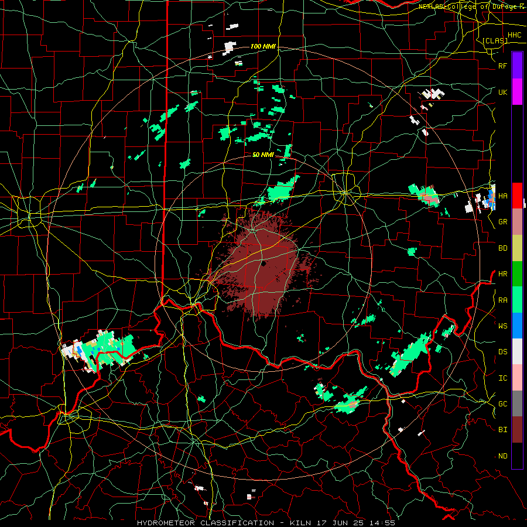The height and width of the screenshot is (527, 527).
Task: Click the UK legend label
Action: click(x=502, y=92)
